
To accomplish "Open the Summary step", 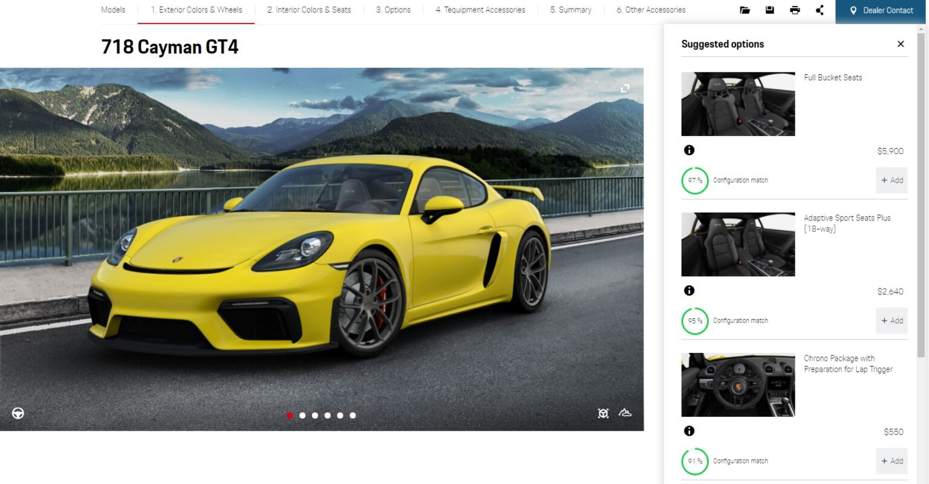I will [570, 10].
